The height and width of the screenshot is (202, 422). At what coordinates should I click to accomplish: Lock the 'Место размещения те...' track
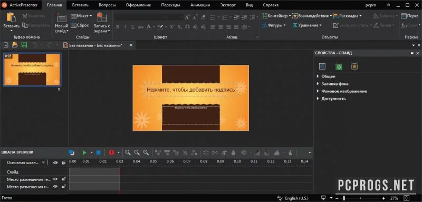63,179
